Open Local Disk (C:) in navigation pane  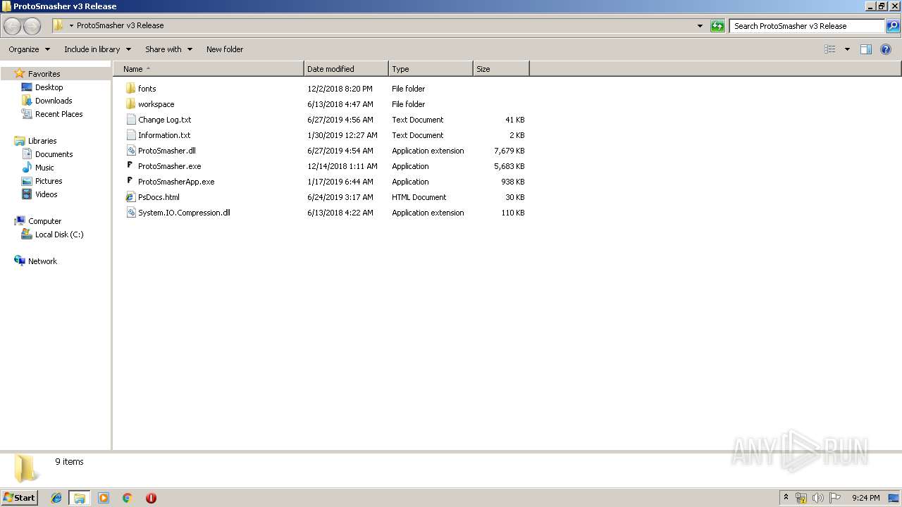(x=59, y=234)
